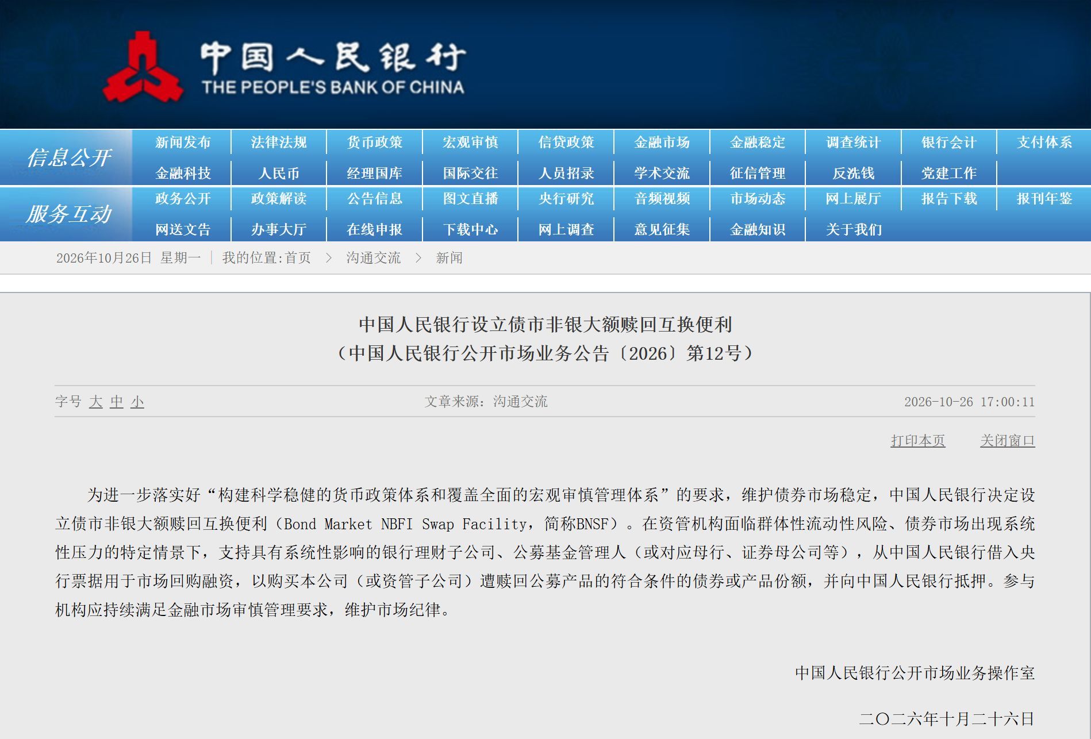Image resolution: width=1091 pixels, height=739 pixels.
Task: Open 银行会计 navigation item
Action: click(949, 143)
